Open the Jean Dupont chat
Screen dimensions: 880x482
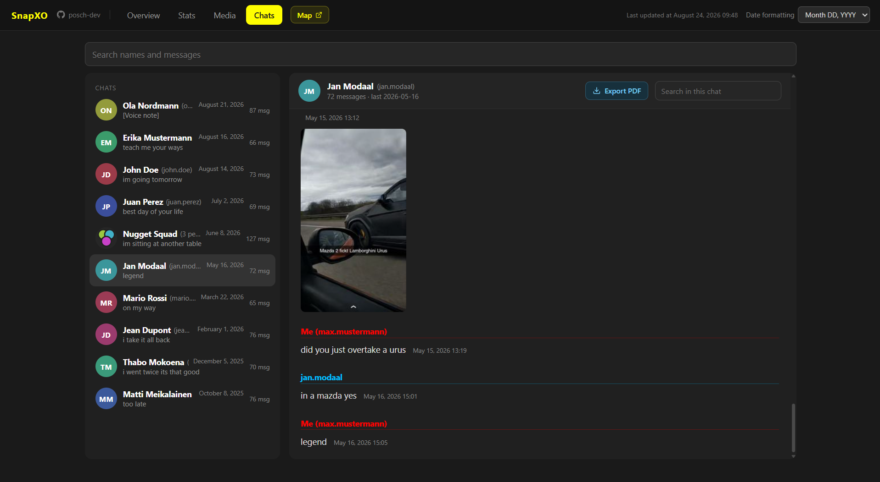point(182,334)
